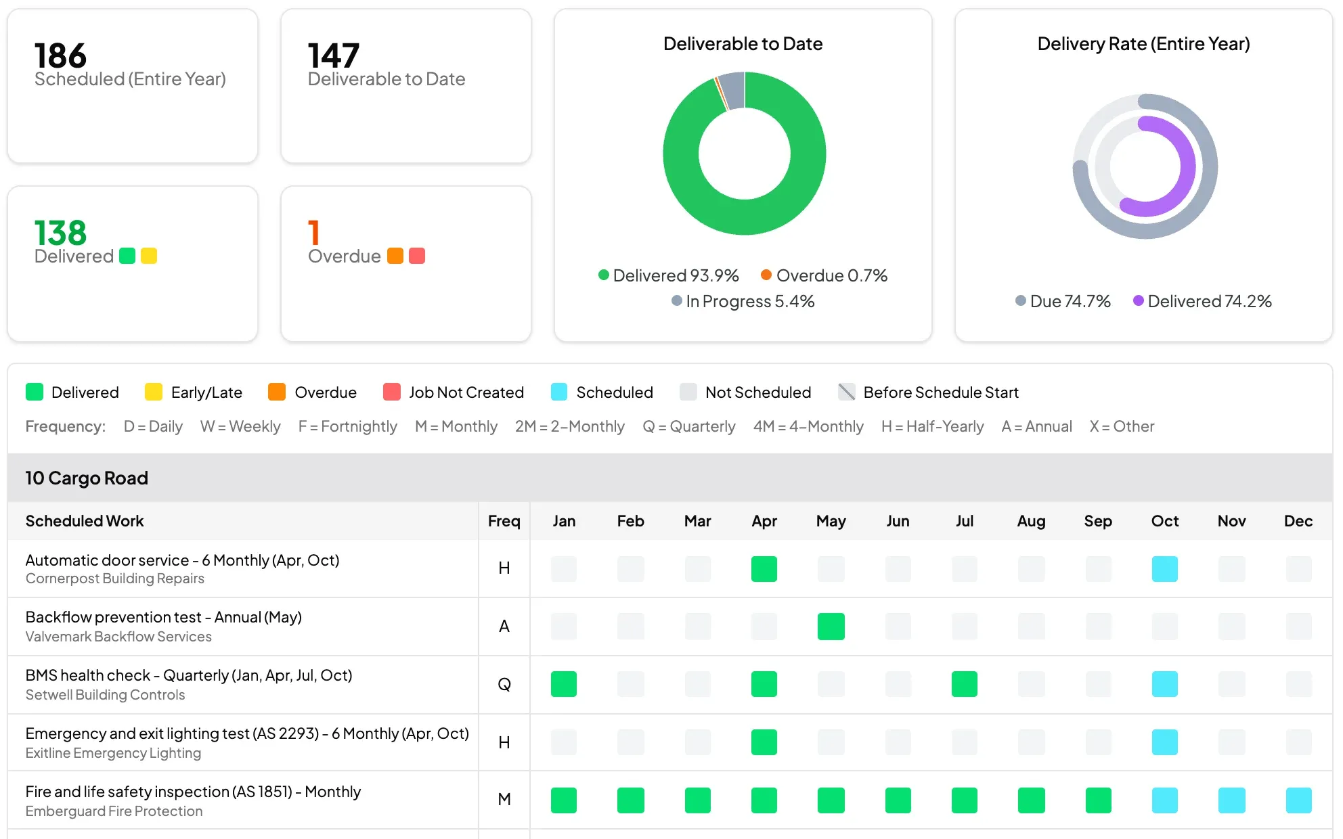Open BMS health check January delivered cell
This screenshot has height=839, width=1343.
tap(564, 684)
